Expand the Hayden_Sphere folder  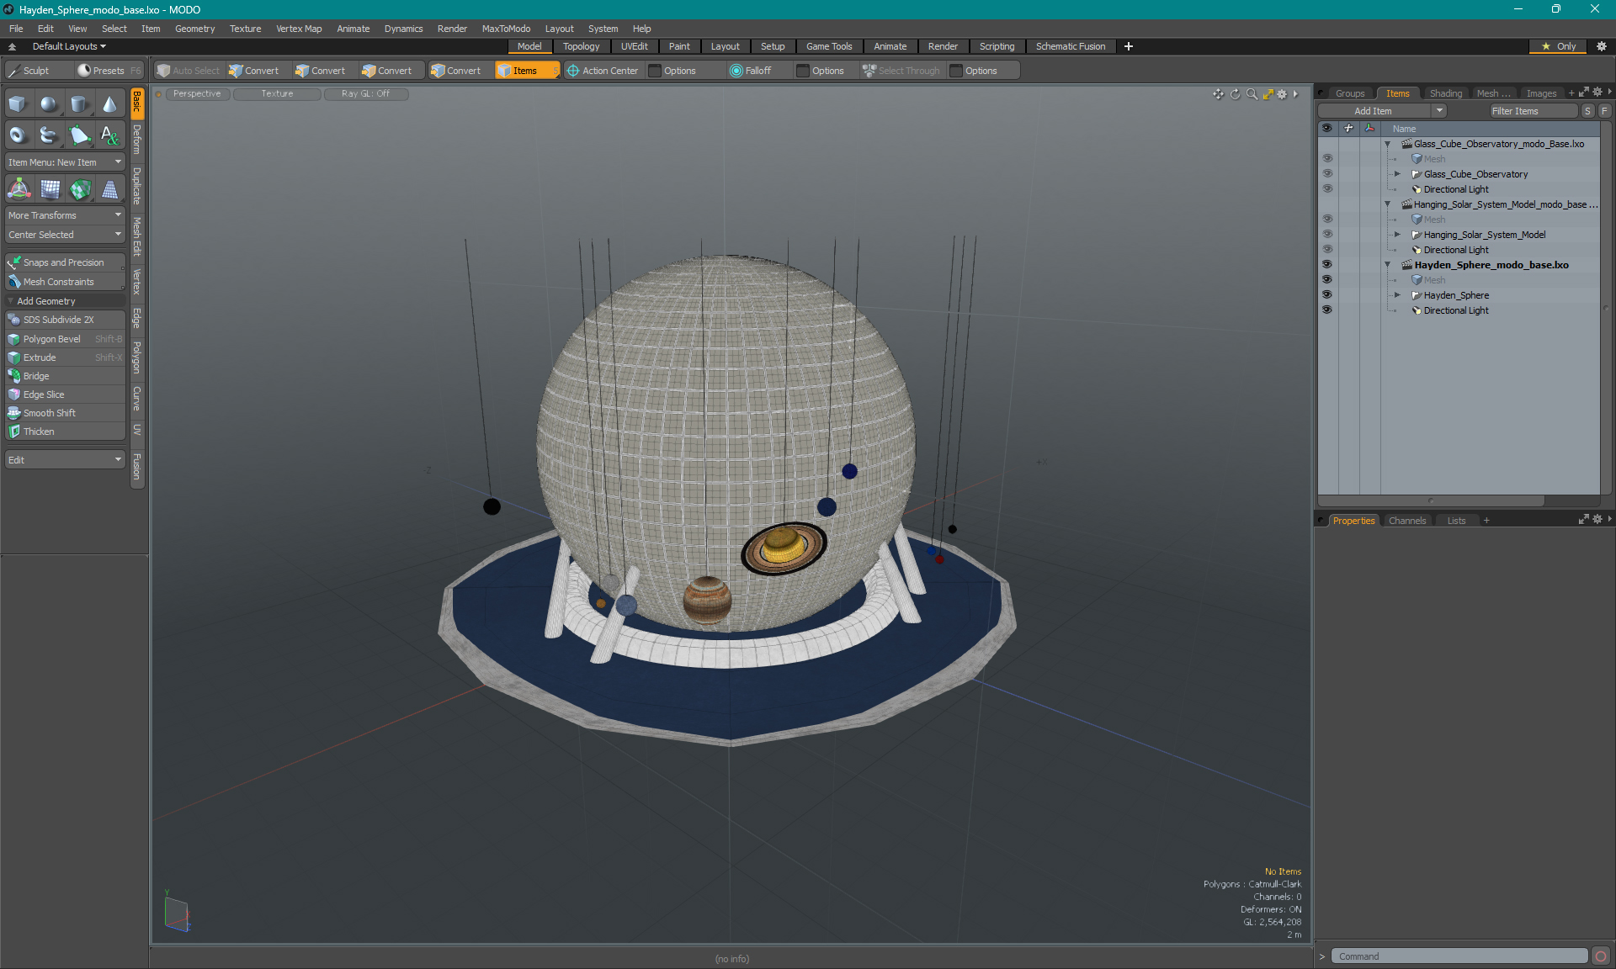point(1398,295)
